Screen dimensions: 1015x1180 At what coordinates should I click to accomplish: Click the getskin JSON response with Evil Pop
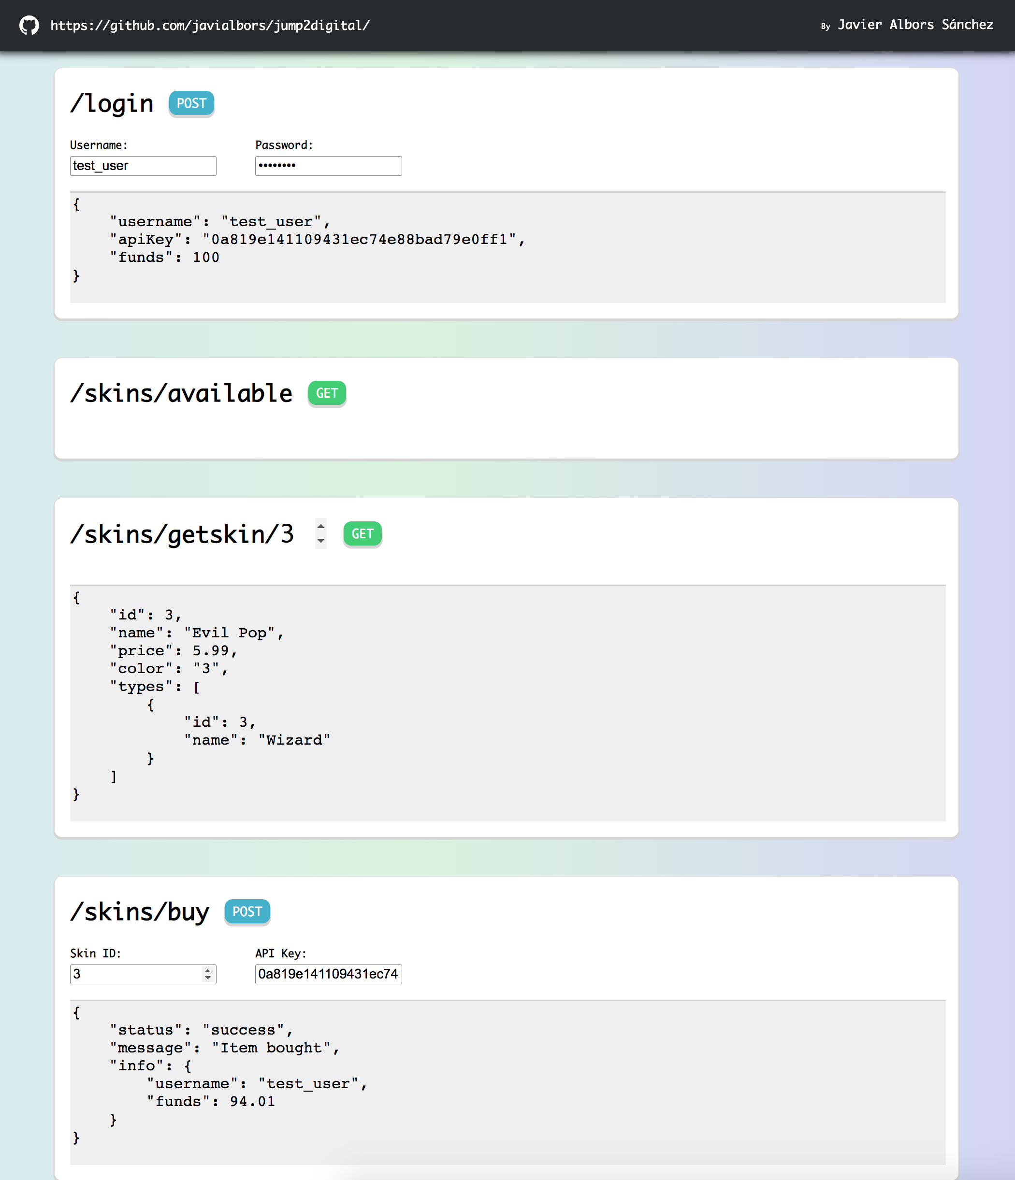pos(507,702)
